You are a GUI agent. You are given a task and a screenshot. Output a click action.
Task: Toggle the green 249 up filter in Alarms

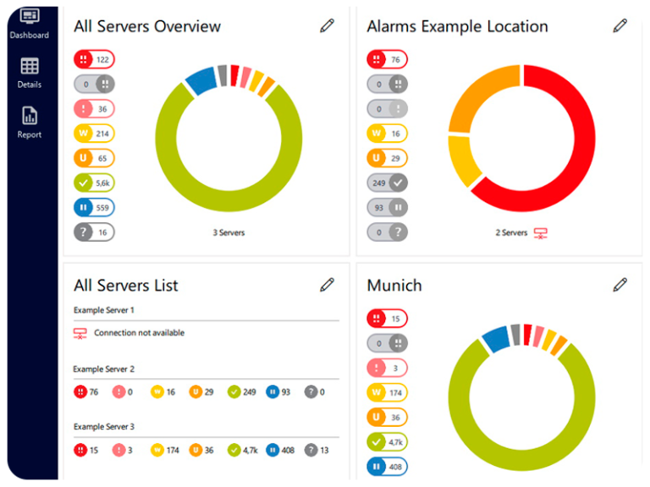pos(387,183)
